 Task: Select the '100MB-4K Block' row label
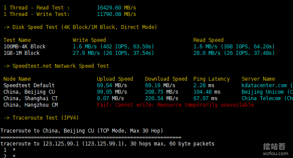click(25, 47)
